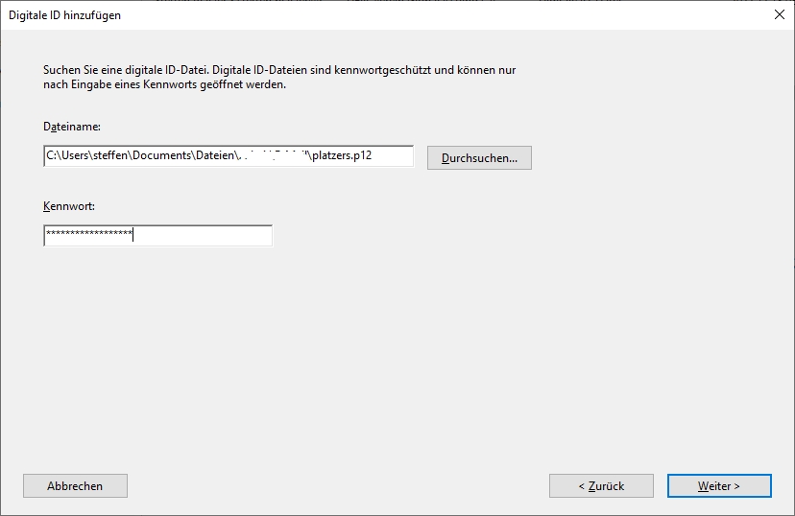The width and height of the screenshot is (795, 516).
Task: Click on the password asterisks
Action: pos(88,235)
